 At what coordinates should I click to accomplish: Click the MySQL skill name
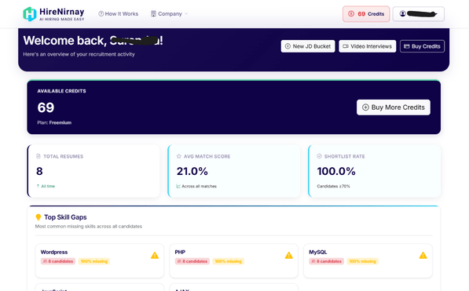click(317, 252)
